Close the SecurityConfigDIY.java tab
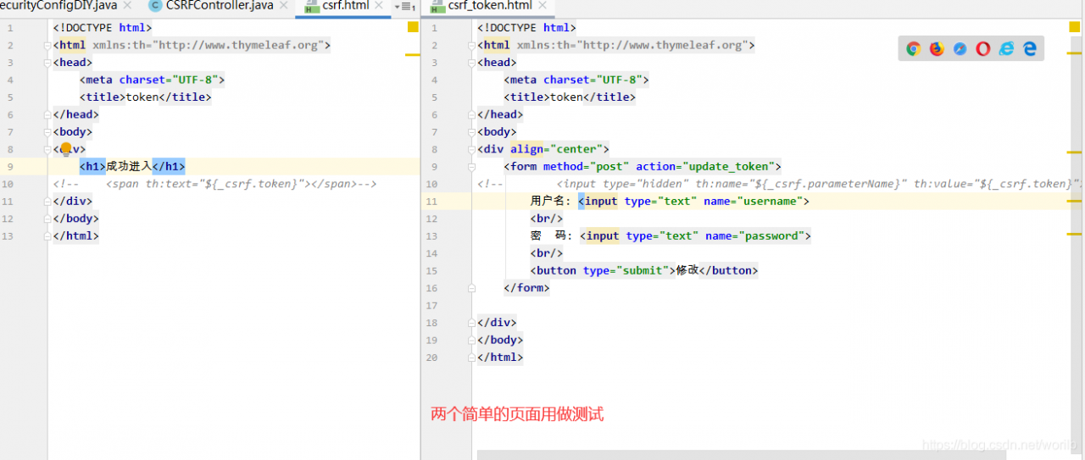This screenshot has height=460, width=1085. click(x=126, y=6)
